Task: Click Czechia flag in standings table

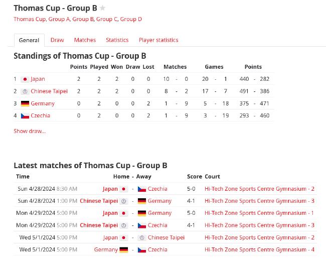Action: [25, 115]
